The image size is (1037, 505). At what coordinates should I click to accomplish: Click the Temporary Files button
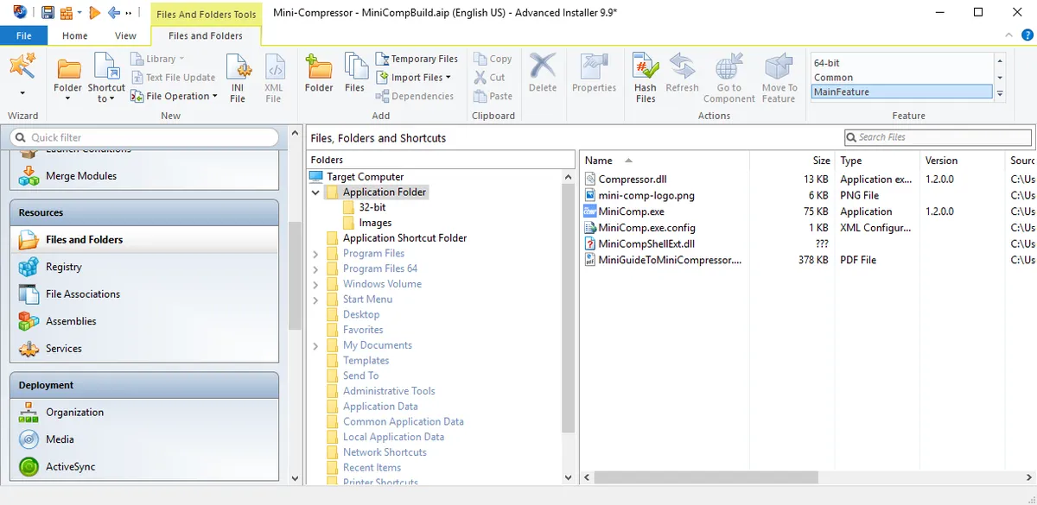(x=417, y=59)
